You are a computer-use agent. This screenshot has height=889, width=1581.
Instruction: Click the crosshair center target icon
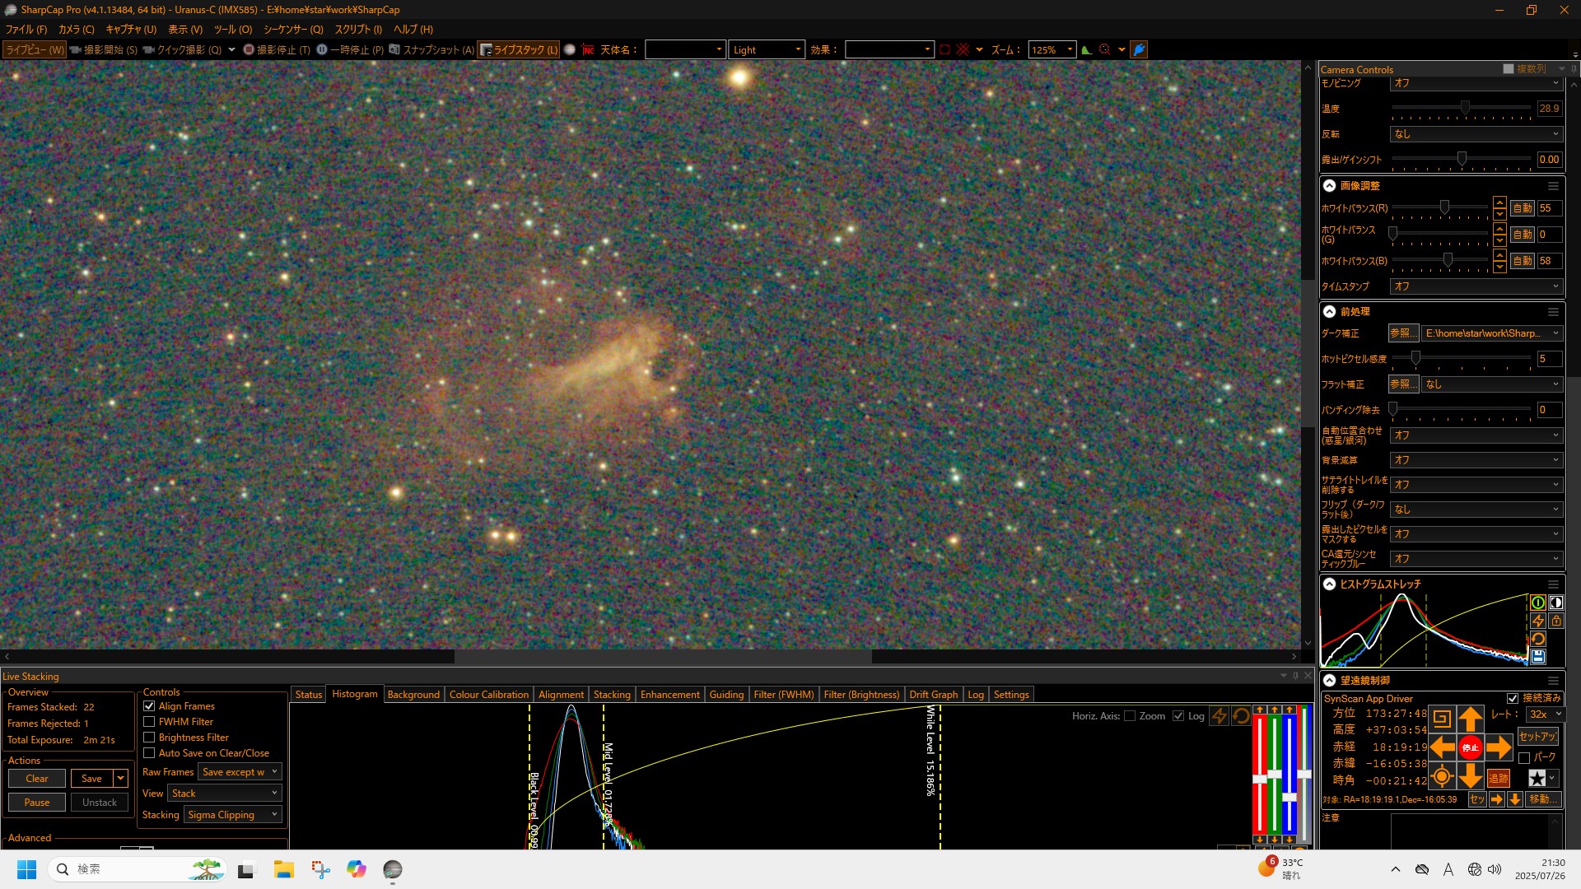[1442, 776]
